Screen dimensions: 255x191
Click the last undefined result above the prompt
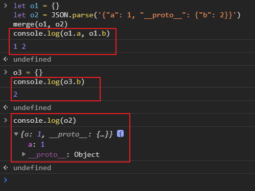pos(32,168)
